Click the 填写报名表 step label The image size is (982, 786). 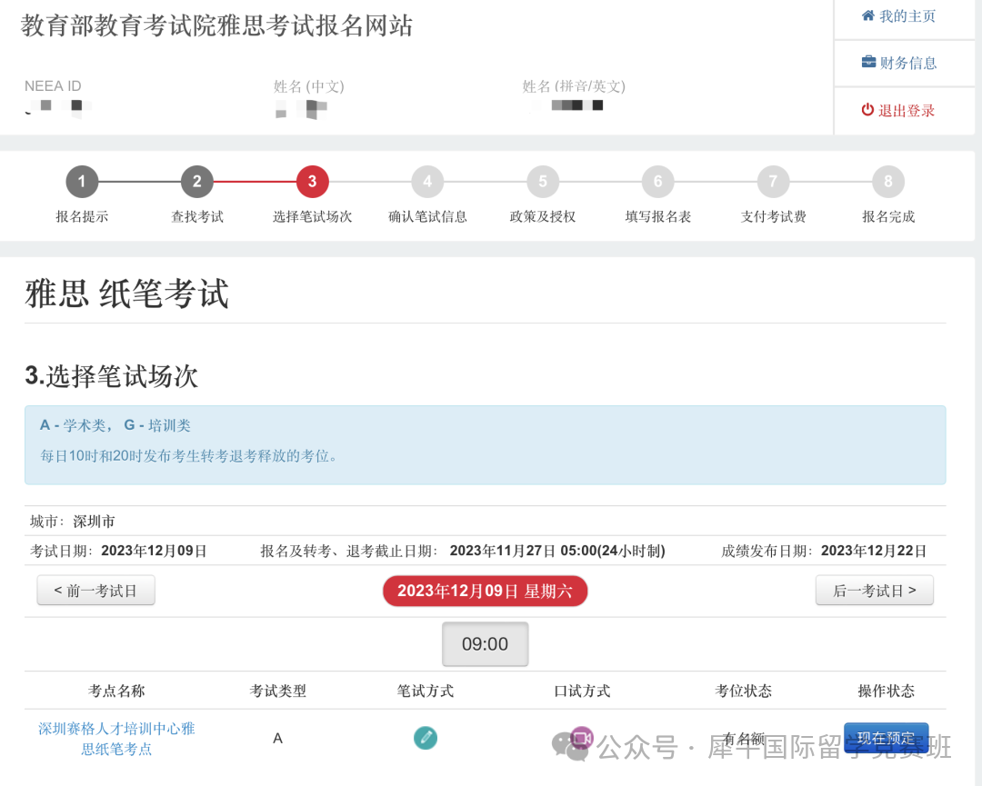coord(657,216)
